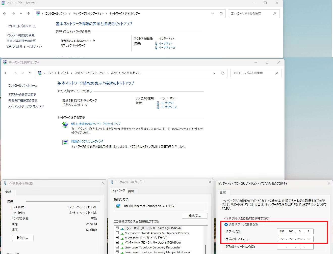Image resolution: width=333 pixels, height=254 pixels.
Task: Click the network adapter icon beside イーサネット 2
Action: (x=158, y=107)
